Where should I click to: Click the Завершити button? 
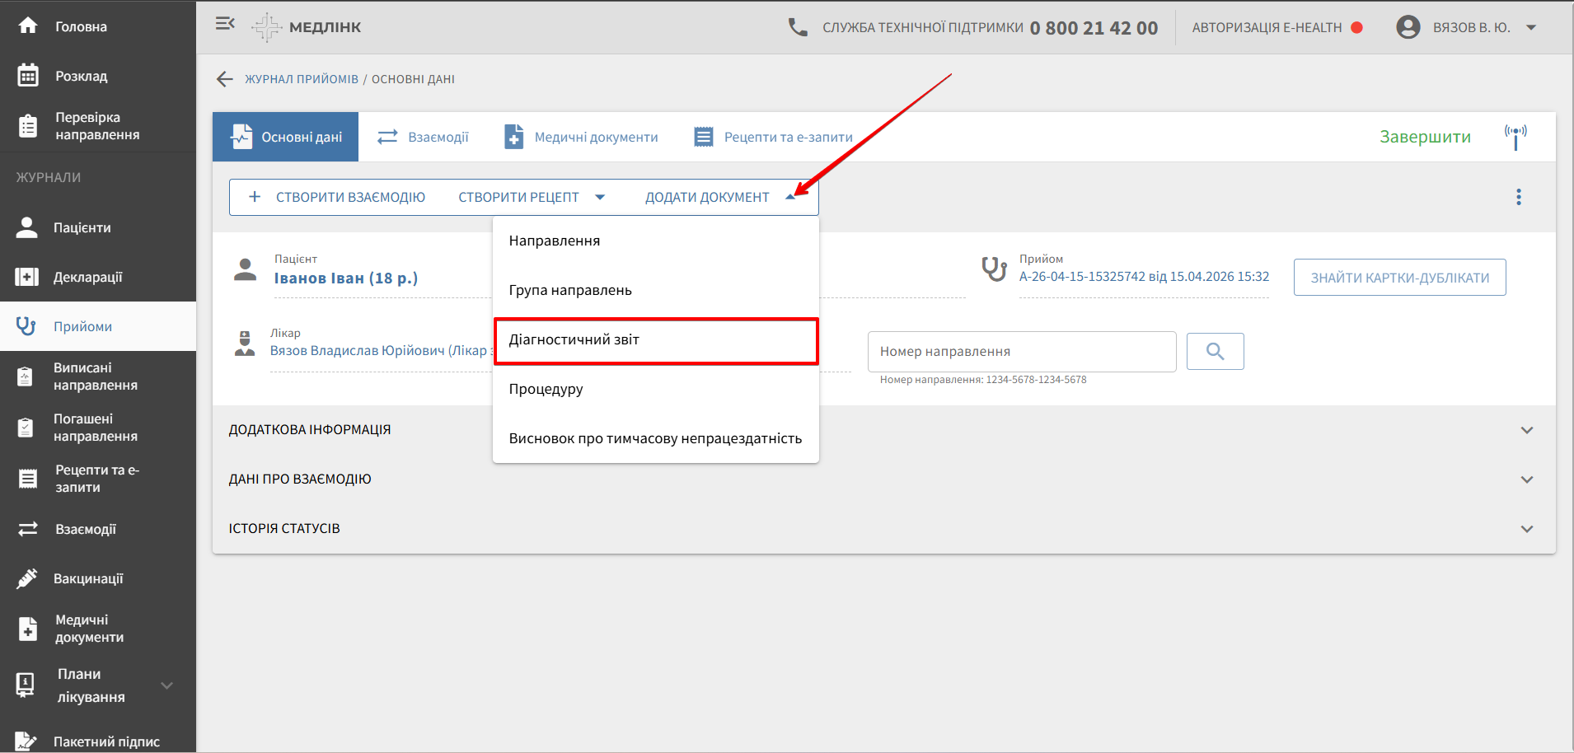(x=1425, y=137)
